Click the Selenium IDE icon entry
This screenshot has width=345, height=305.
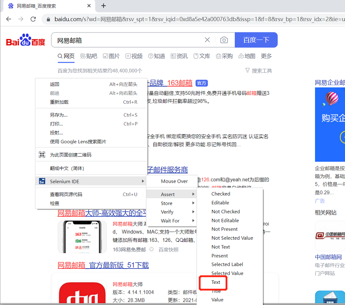pyautogui.click(x=42, y=181)
